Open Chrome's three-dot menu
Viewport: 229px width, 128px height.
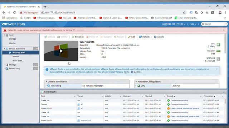225,13
